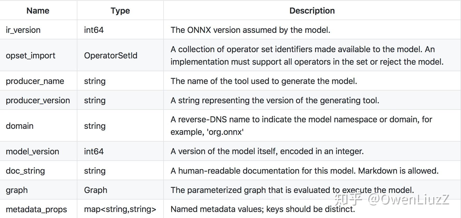Click the 知乎 watermark logo
461x218 pixels.
tap(348, 199)
